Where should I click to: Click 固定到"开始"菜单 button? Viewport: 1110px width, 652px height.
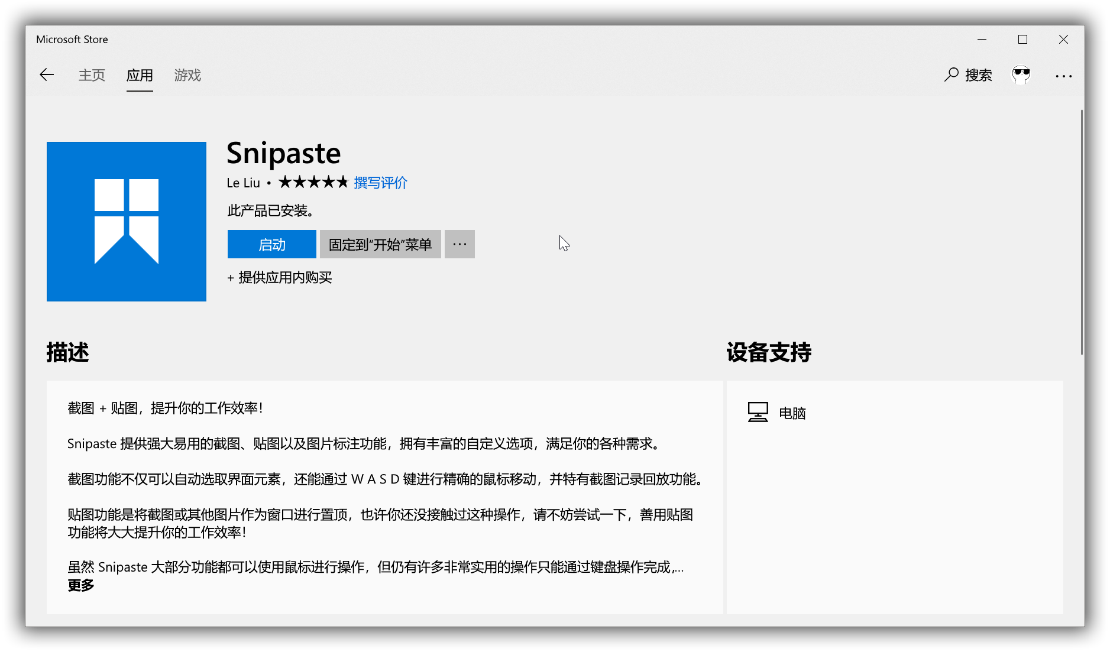pos(380,244)
